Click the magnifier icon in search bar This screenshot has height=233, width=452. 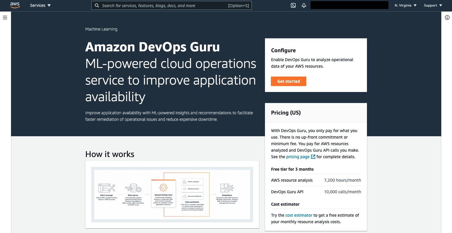click(97, 5)
